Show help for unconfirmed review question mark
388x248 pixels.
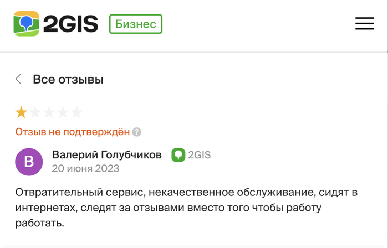pyautogui.click(x=137, y=132)
